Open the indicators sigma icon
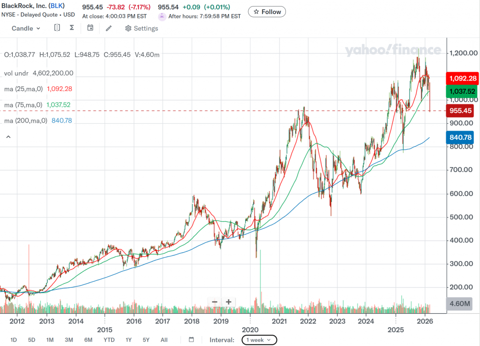 72,28
